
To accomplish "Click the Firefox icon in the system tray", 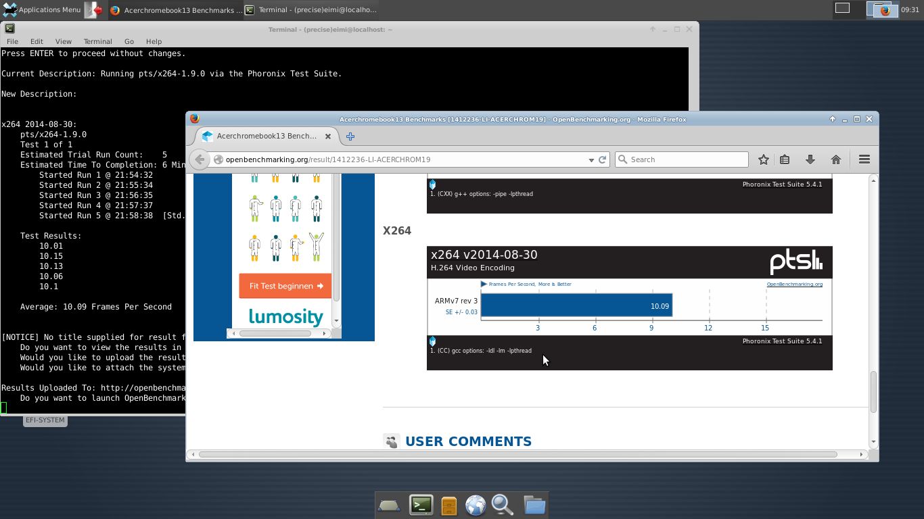I will point(884,9).
